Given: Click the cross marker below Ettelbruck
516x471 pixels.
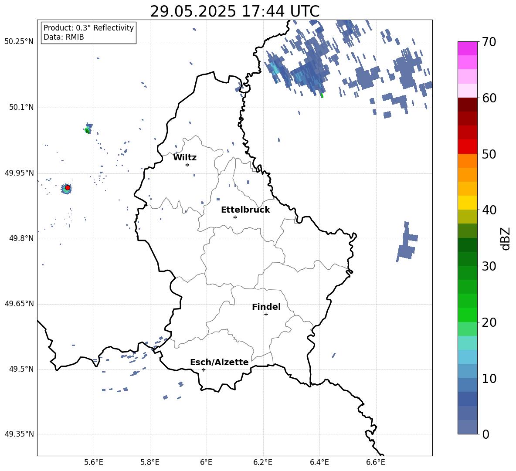Looking at the screenshot, I should click(x=235, y=217).
